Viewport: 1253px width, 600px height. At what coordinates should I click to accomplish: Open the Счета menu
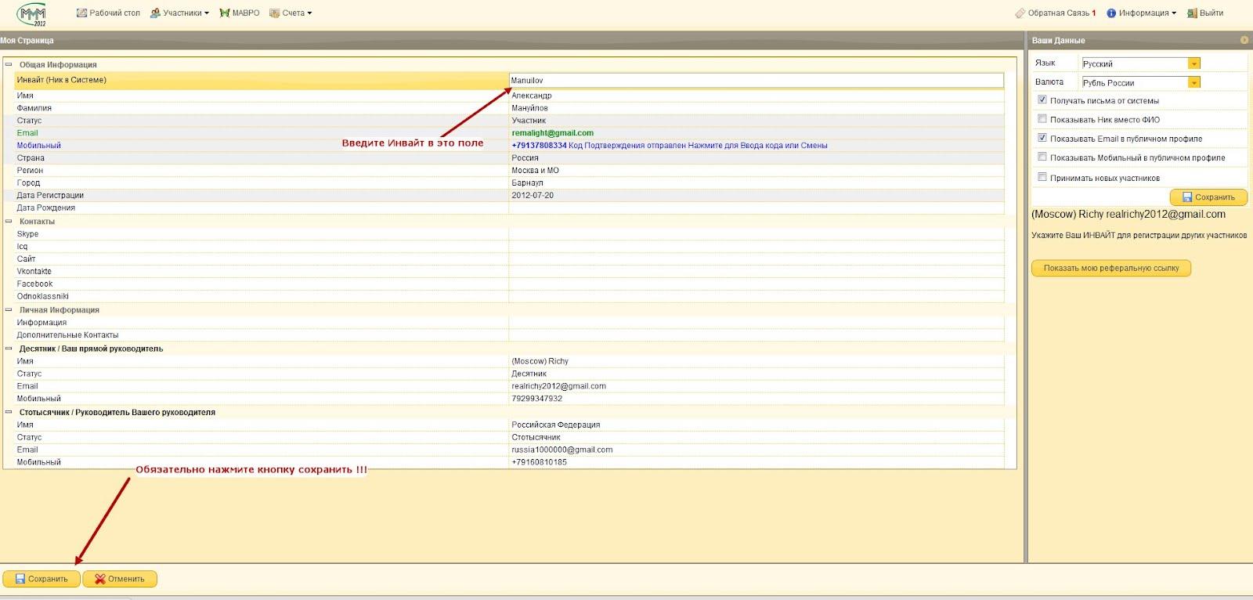291,13
